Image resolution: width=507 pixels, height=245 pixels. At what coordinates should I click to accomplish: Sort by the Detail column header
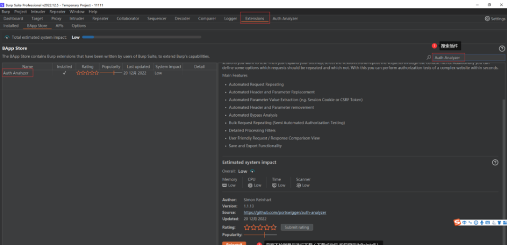click(x=199, y=67)
